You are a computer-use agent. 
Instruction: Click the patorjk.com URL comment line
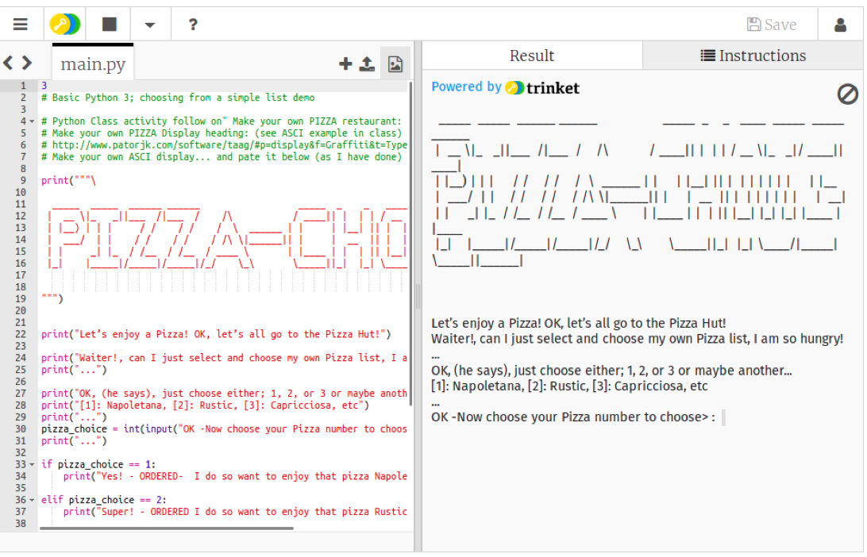225,144
